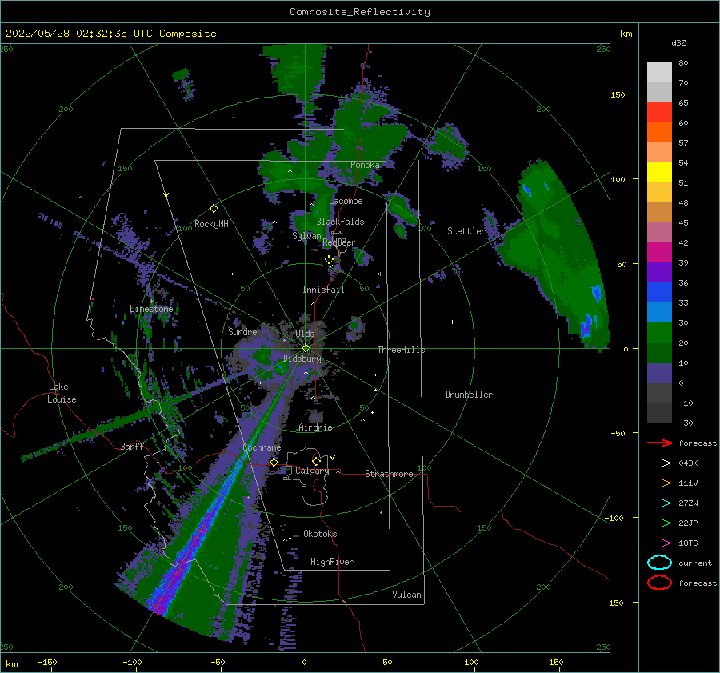The height and width of the screenshot is (673, 720).
Task: Click the Drumheller label
Action: click(x=469, y=395)
